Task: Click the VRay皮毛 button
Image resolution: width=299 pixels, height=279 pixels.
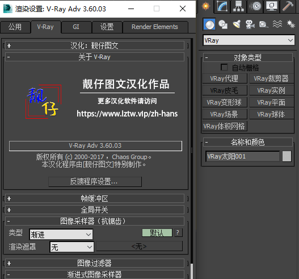Action: click(x=225, y=90)
